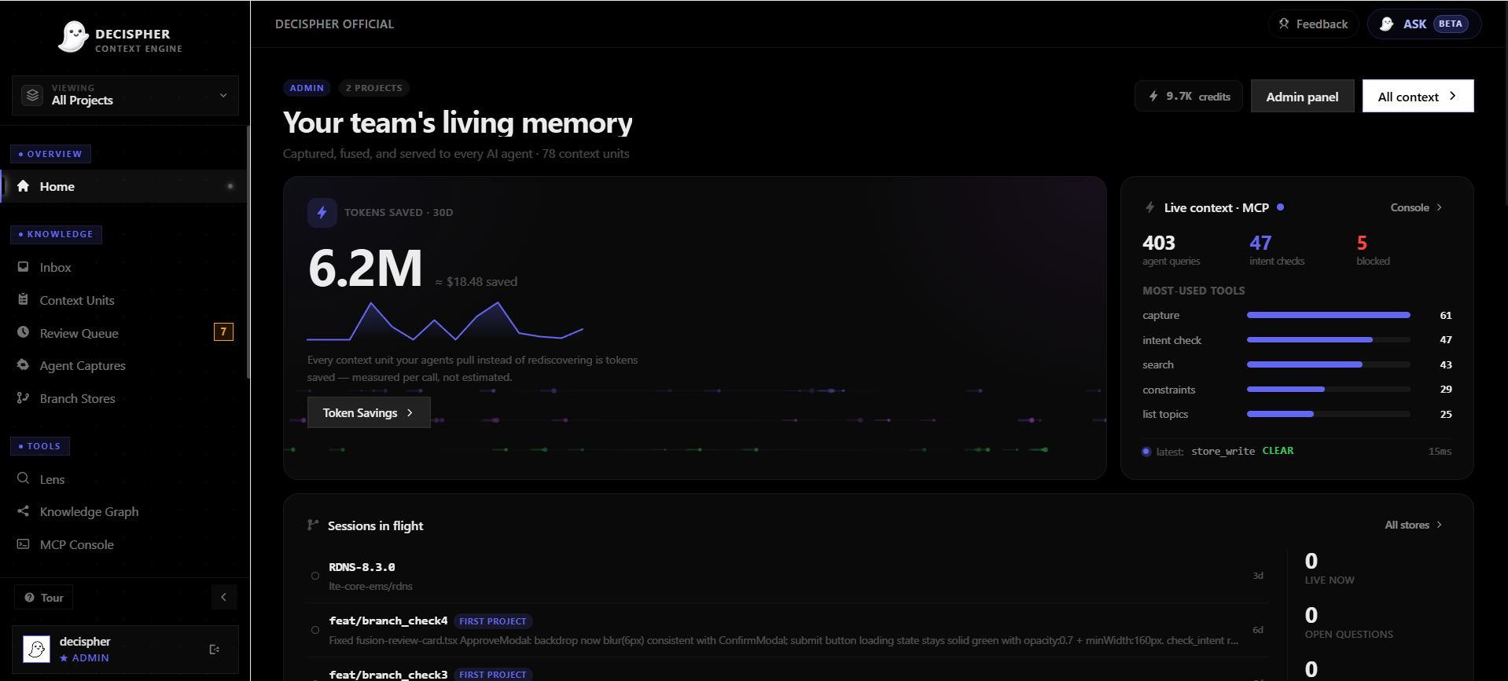Open the All Projects dropdown arrow

[x=223, y=96]
